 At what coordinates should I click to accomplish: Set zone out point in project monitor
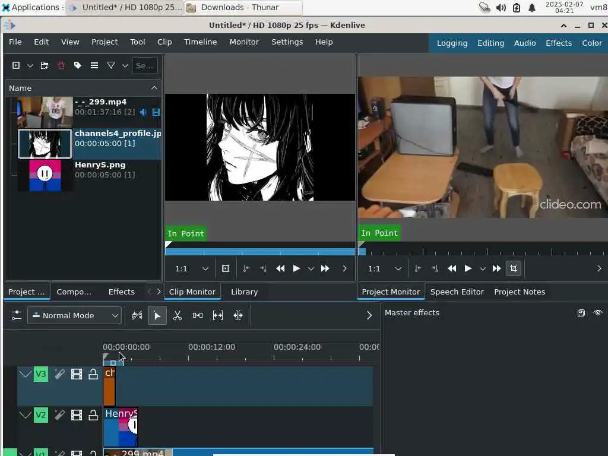435,268
